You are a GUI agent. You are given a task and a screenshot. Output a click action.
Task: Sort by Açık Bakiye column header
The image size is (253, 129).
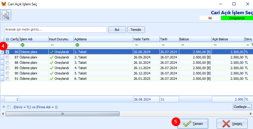[228, 39]
